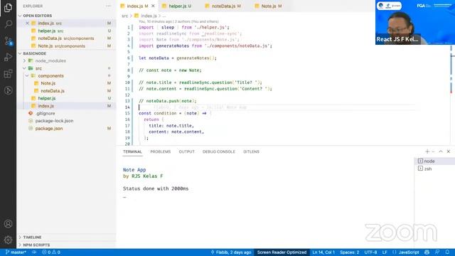Click the master branch indicator
The height and width of the screenshot is (256, 455).
click(x=16, y=252)
